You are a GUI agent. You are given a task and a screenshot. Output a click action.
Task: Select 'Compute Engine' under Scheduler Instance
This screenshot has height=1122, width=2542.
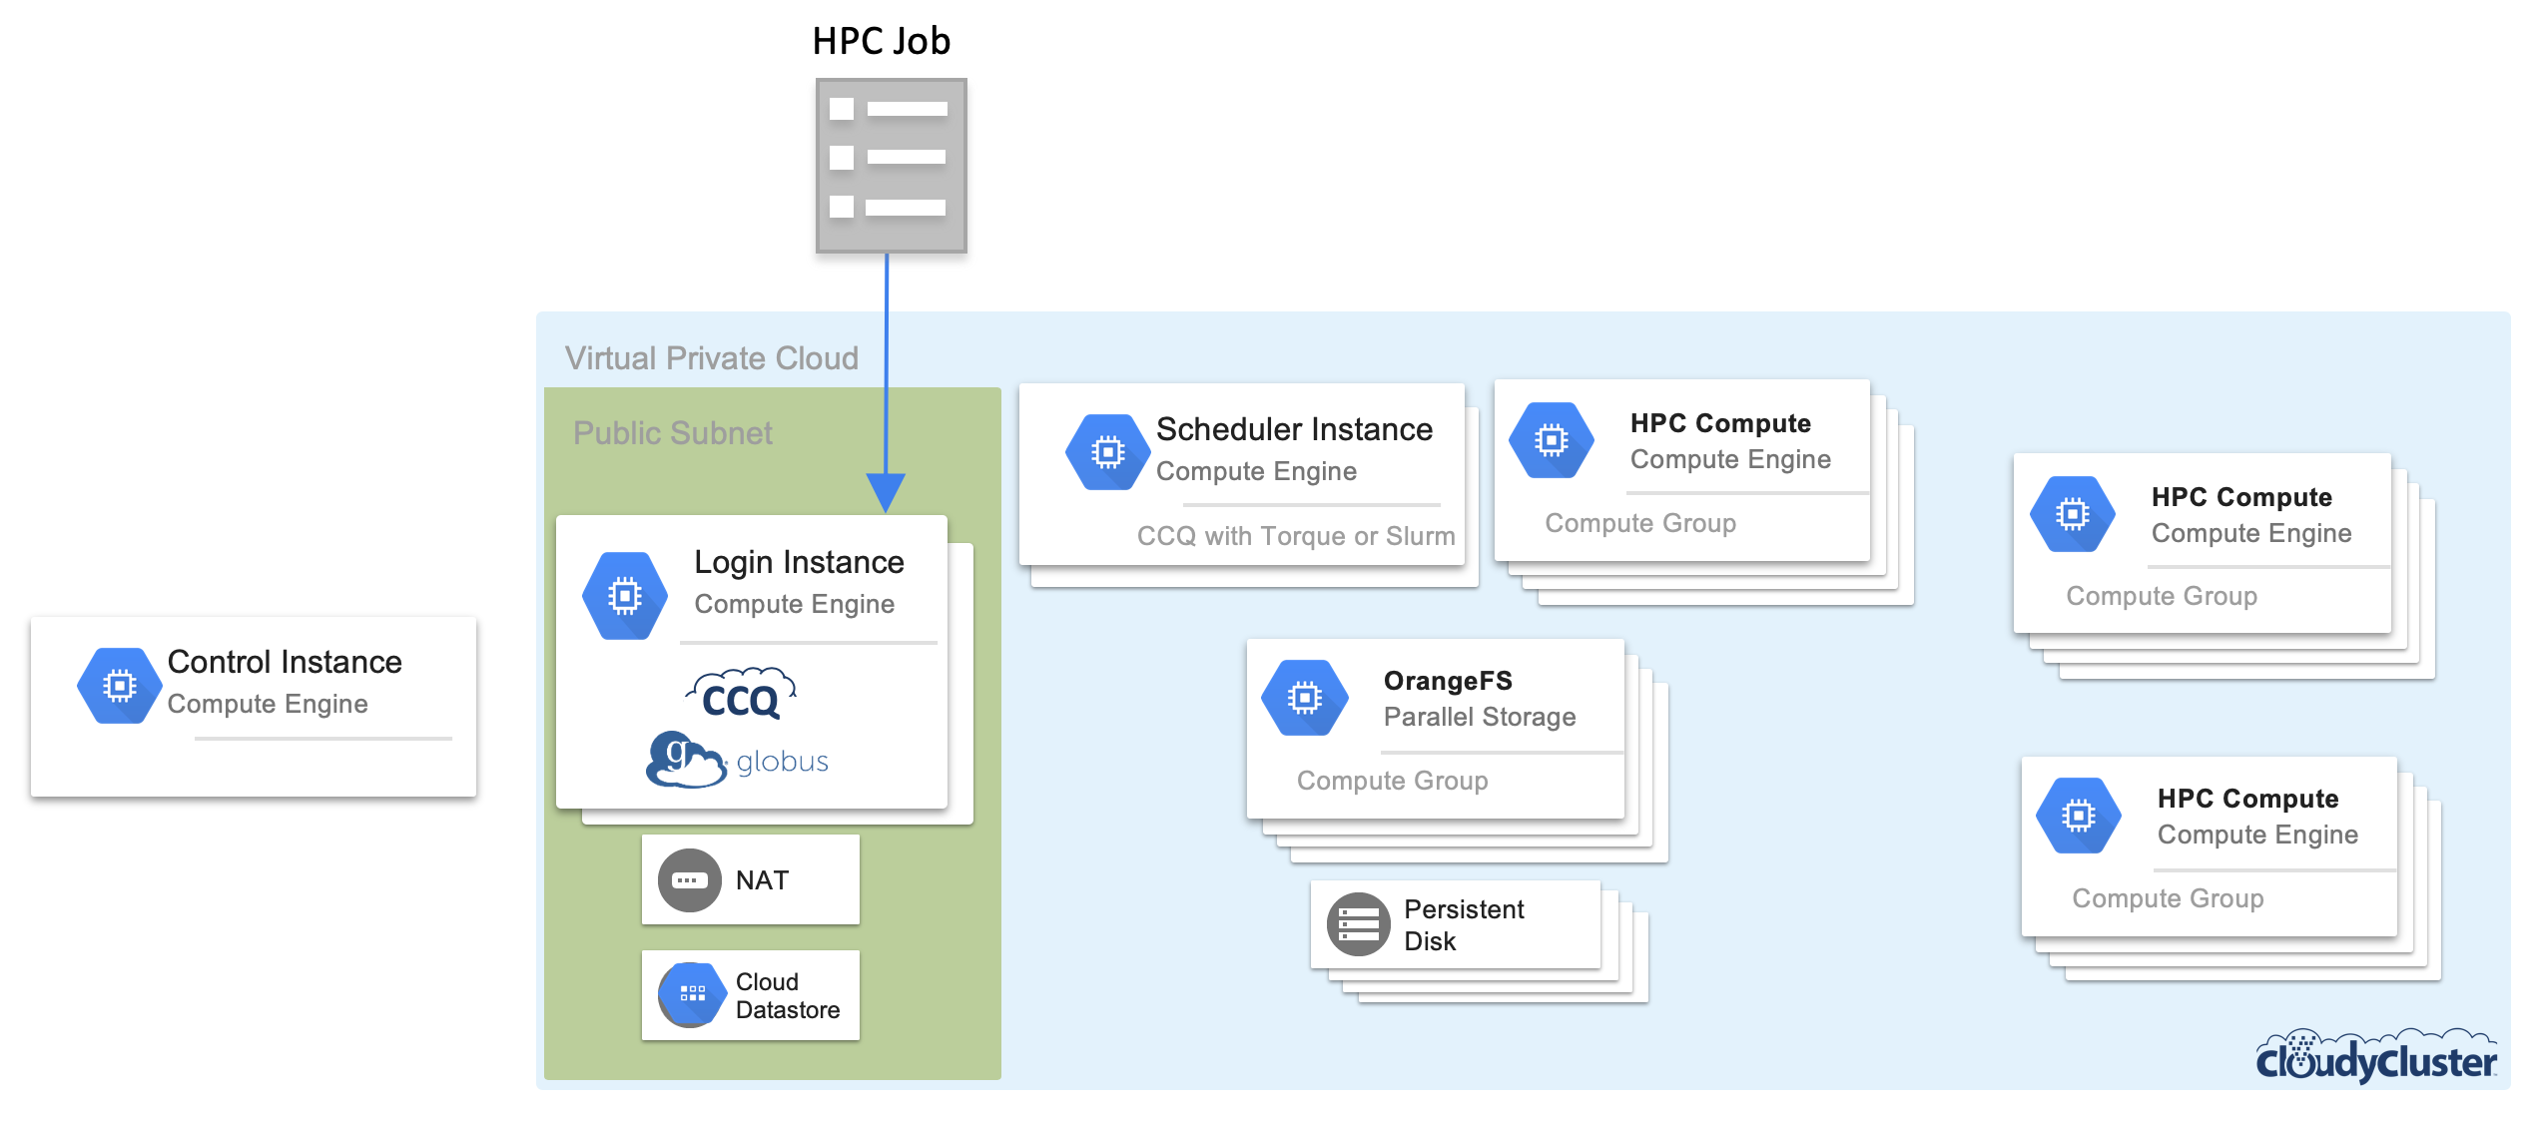1256,471
